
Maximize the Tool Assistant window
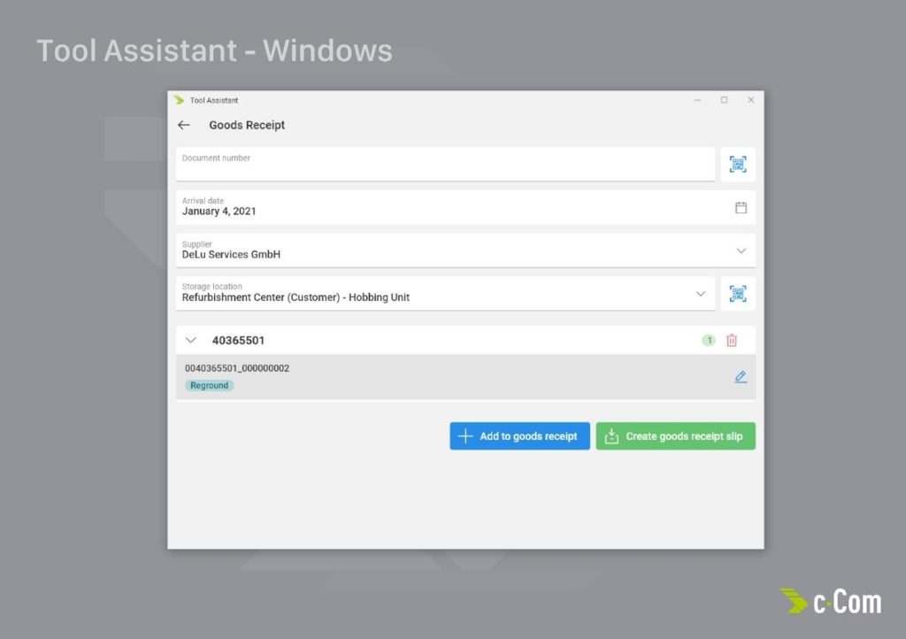point(724,101)
